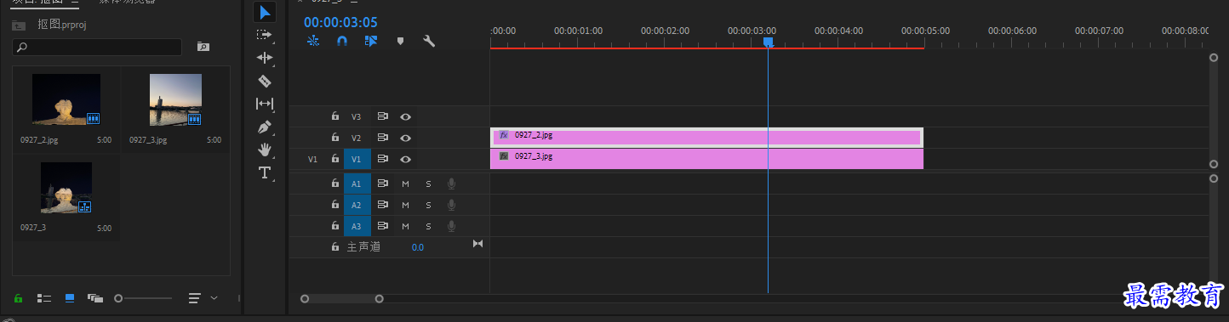The image size is (1229, 322).
Task: Mute audio track A1
Action: 405,183
